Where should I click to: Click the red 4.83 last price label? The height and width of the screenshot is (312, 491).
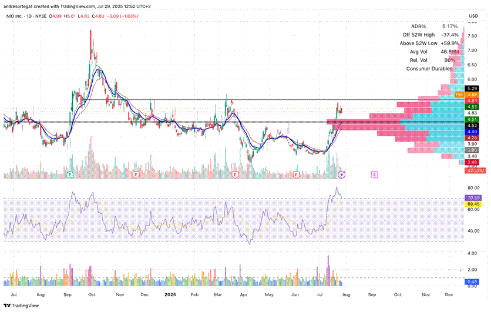[x=472, y=101]
